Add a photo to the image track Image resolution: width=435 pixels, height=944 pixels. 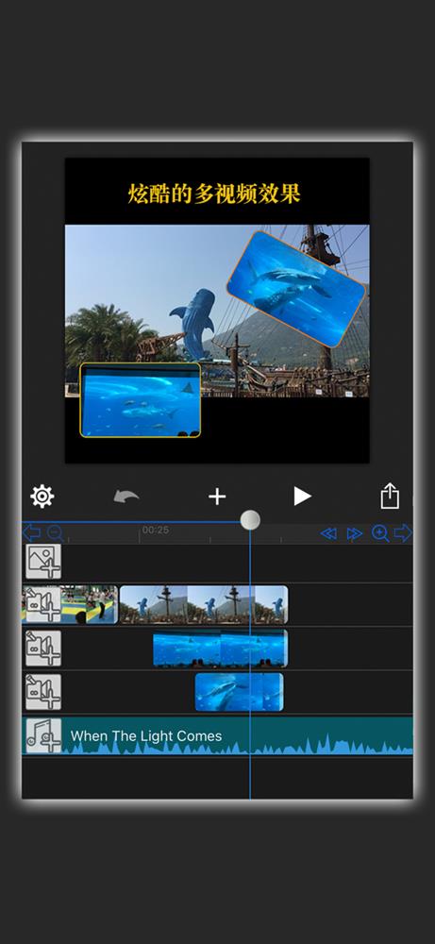coord(42,562)
